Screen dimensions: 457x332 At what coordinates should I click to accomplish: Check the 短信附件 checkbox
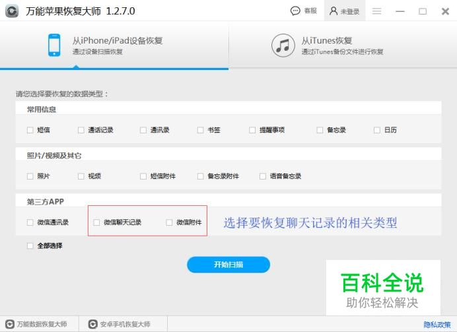143,176
